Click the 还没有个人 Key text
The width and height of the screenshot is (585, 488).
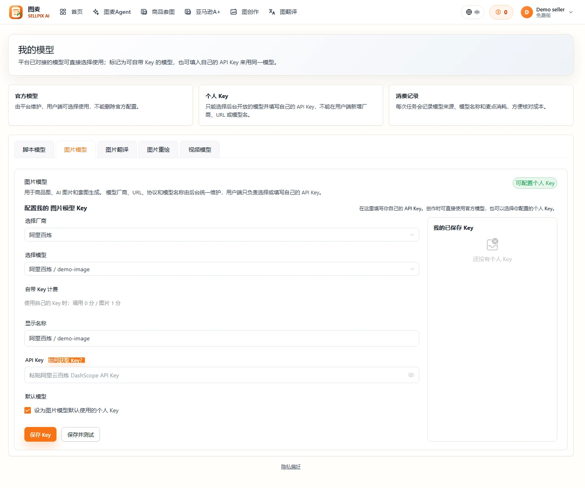point(492,259)
